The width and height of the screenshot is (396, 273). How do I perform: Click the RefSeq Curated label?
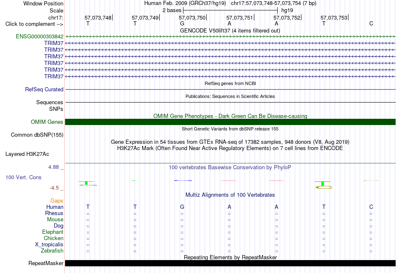point(44,89)
